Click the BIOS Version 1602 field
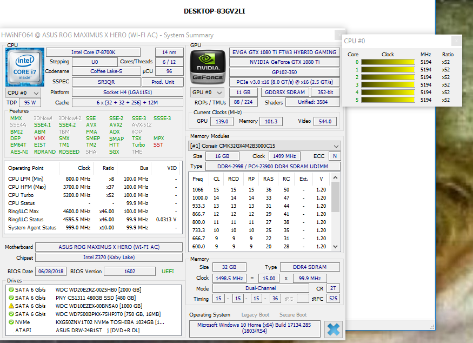Viewport: 473px width, 343px height. 130,272
